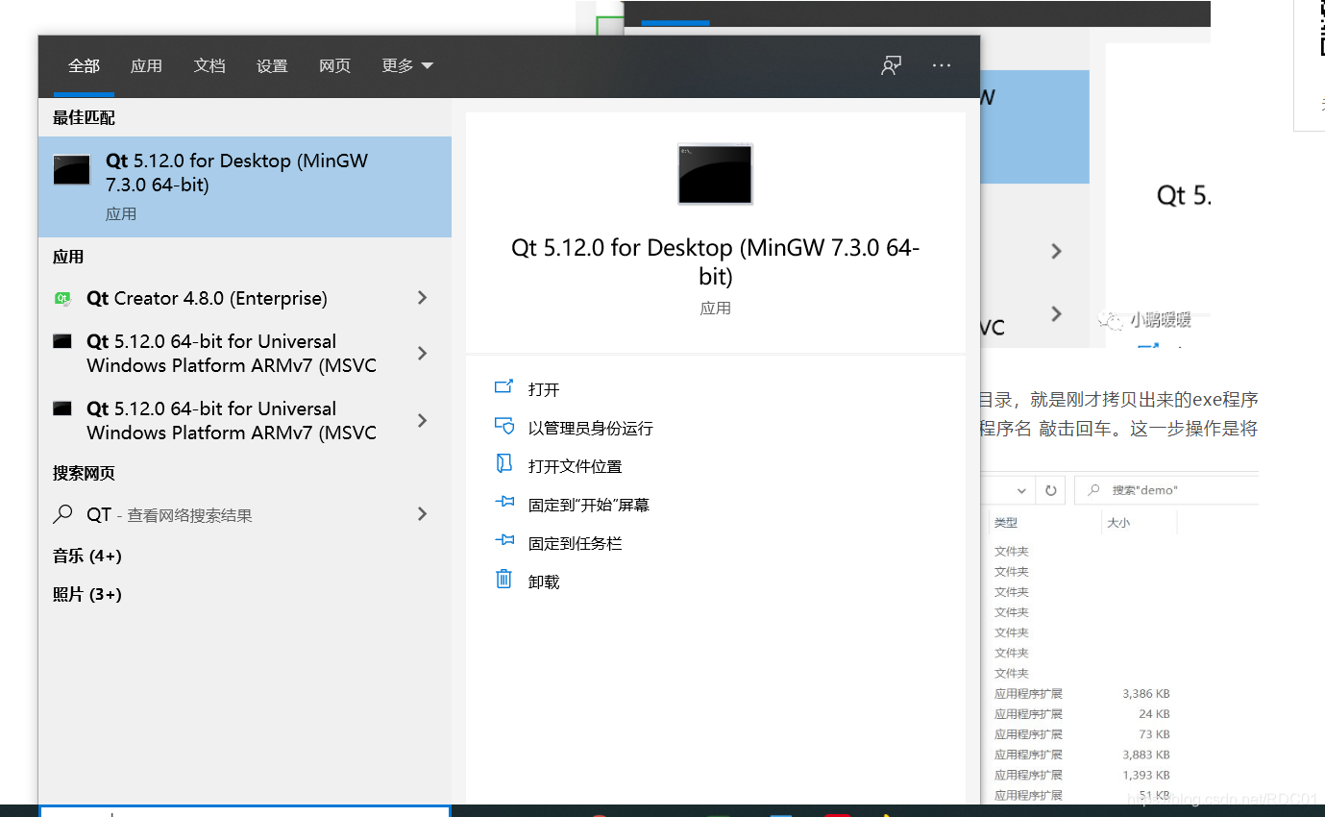Screen dimensions: 1325x817
Task: Click the Qt 5.12.0 title in preview pane
Action: click(716, 262)
